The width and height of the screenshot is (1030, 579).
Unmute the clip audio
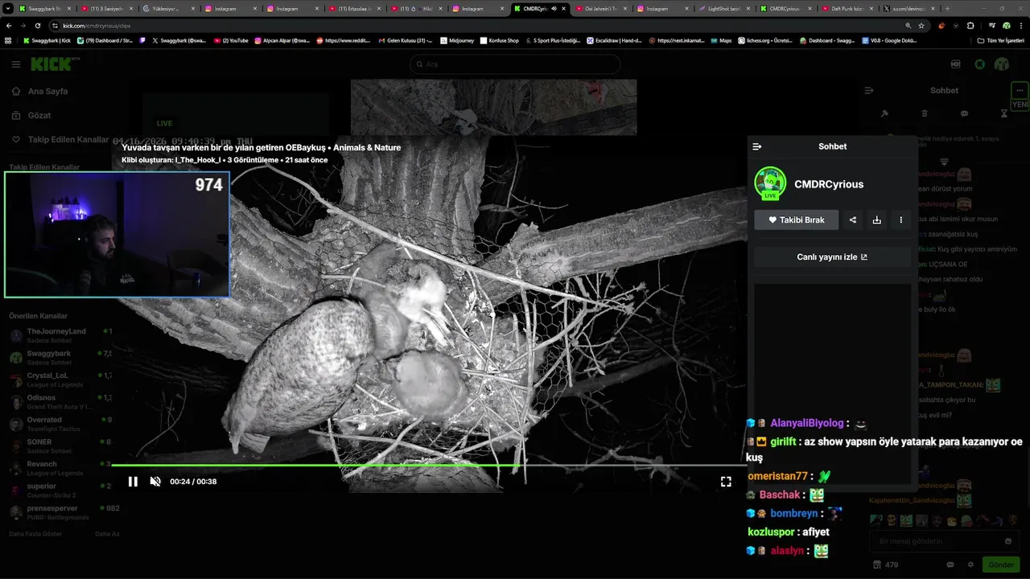(x=155, y=482)
